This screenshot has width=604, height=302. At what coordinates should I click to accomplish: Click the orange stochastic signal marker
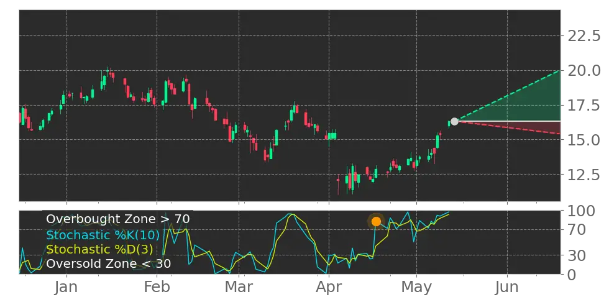click(377, 221)
